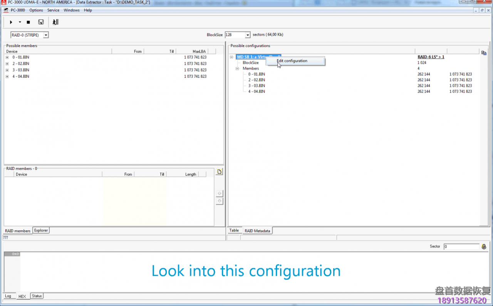Open the BlockSize dropdown list
The image size is (493, 306).
247,35
